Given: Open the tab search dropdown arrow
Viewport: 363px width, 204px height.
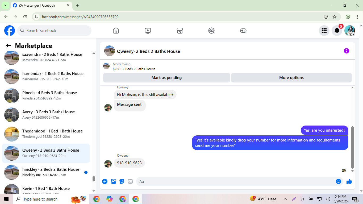Looking at the screenshot, I should coord(5,5).
